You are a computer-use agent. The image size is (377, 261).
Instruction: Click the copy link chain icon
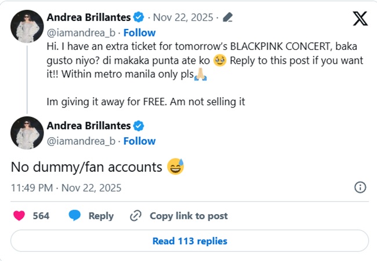point(136,216)
